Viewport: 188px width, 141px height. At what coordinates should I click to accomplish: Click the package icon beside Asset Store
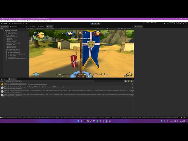point(26,23)
